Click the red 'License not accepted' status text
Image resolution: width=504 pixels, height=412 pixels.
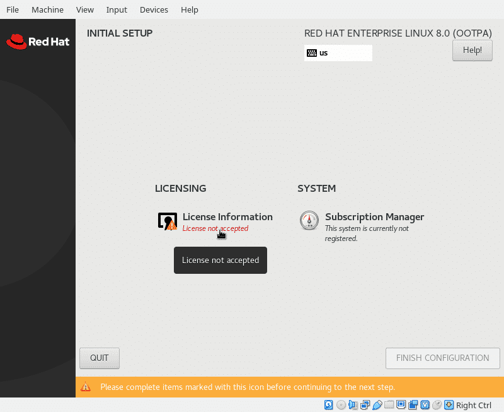pyautogui.click(x=215, y=228)
